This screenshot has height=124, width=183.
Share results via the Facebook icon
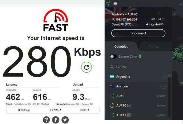coord(56,120)
